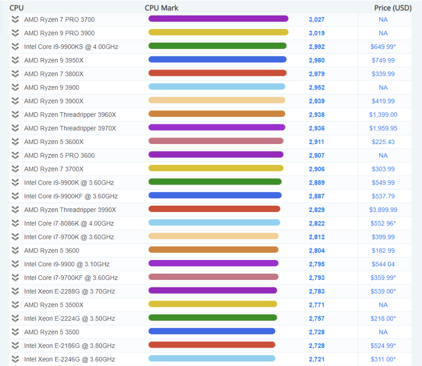Click double-chevron icon beside Ryzen 5 3500X
Image resolution: width=422 pixels, height=366 pixels.
click(15, 305)
